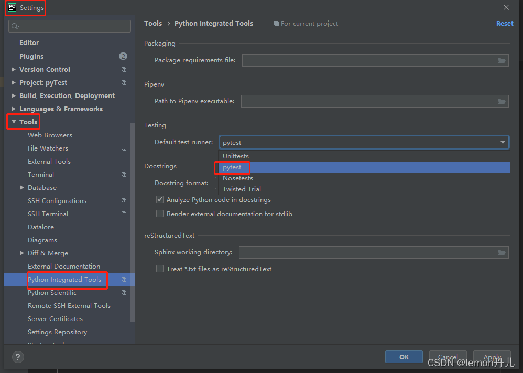
Task: Click the Plugins update count badge
Action: 123,56
